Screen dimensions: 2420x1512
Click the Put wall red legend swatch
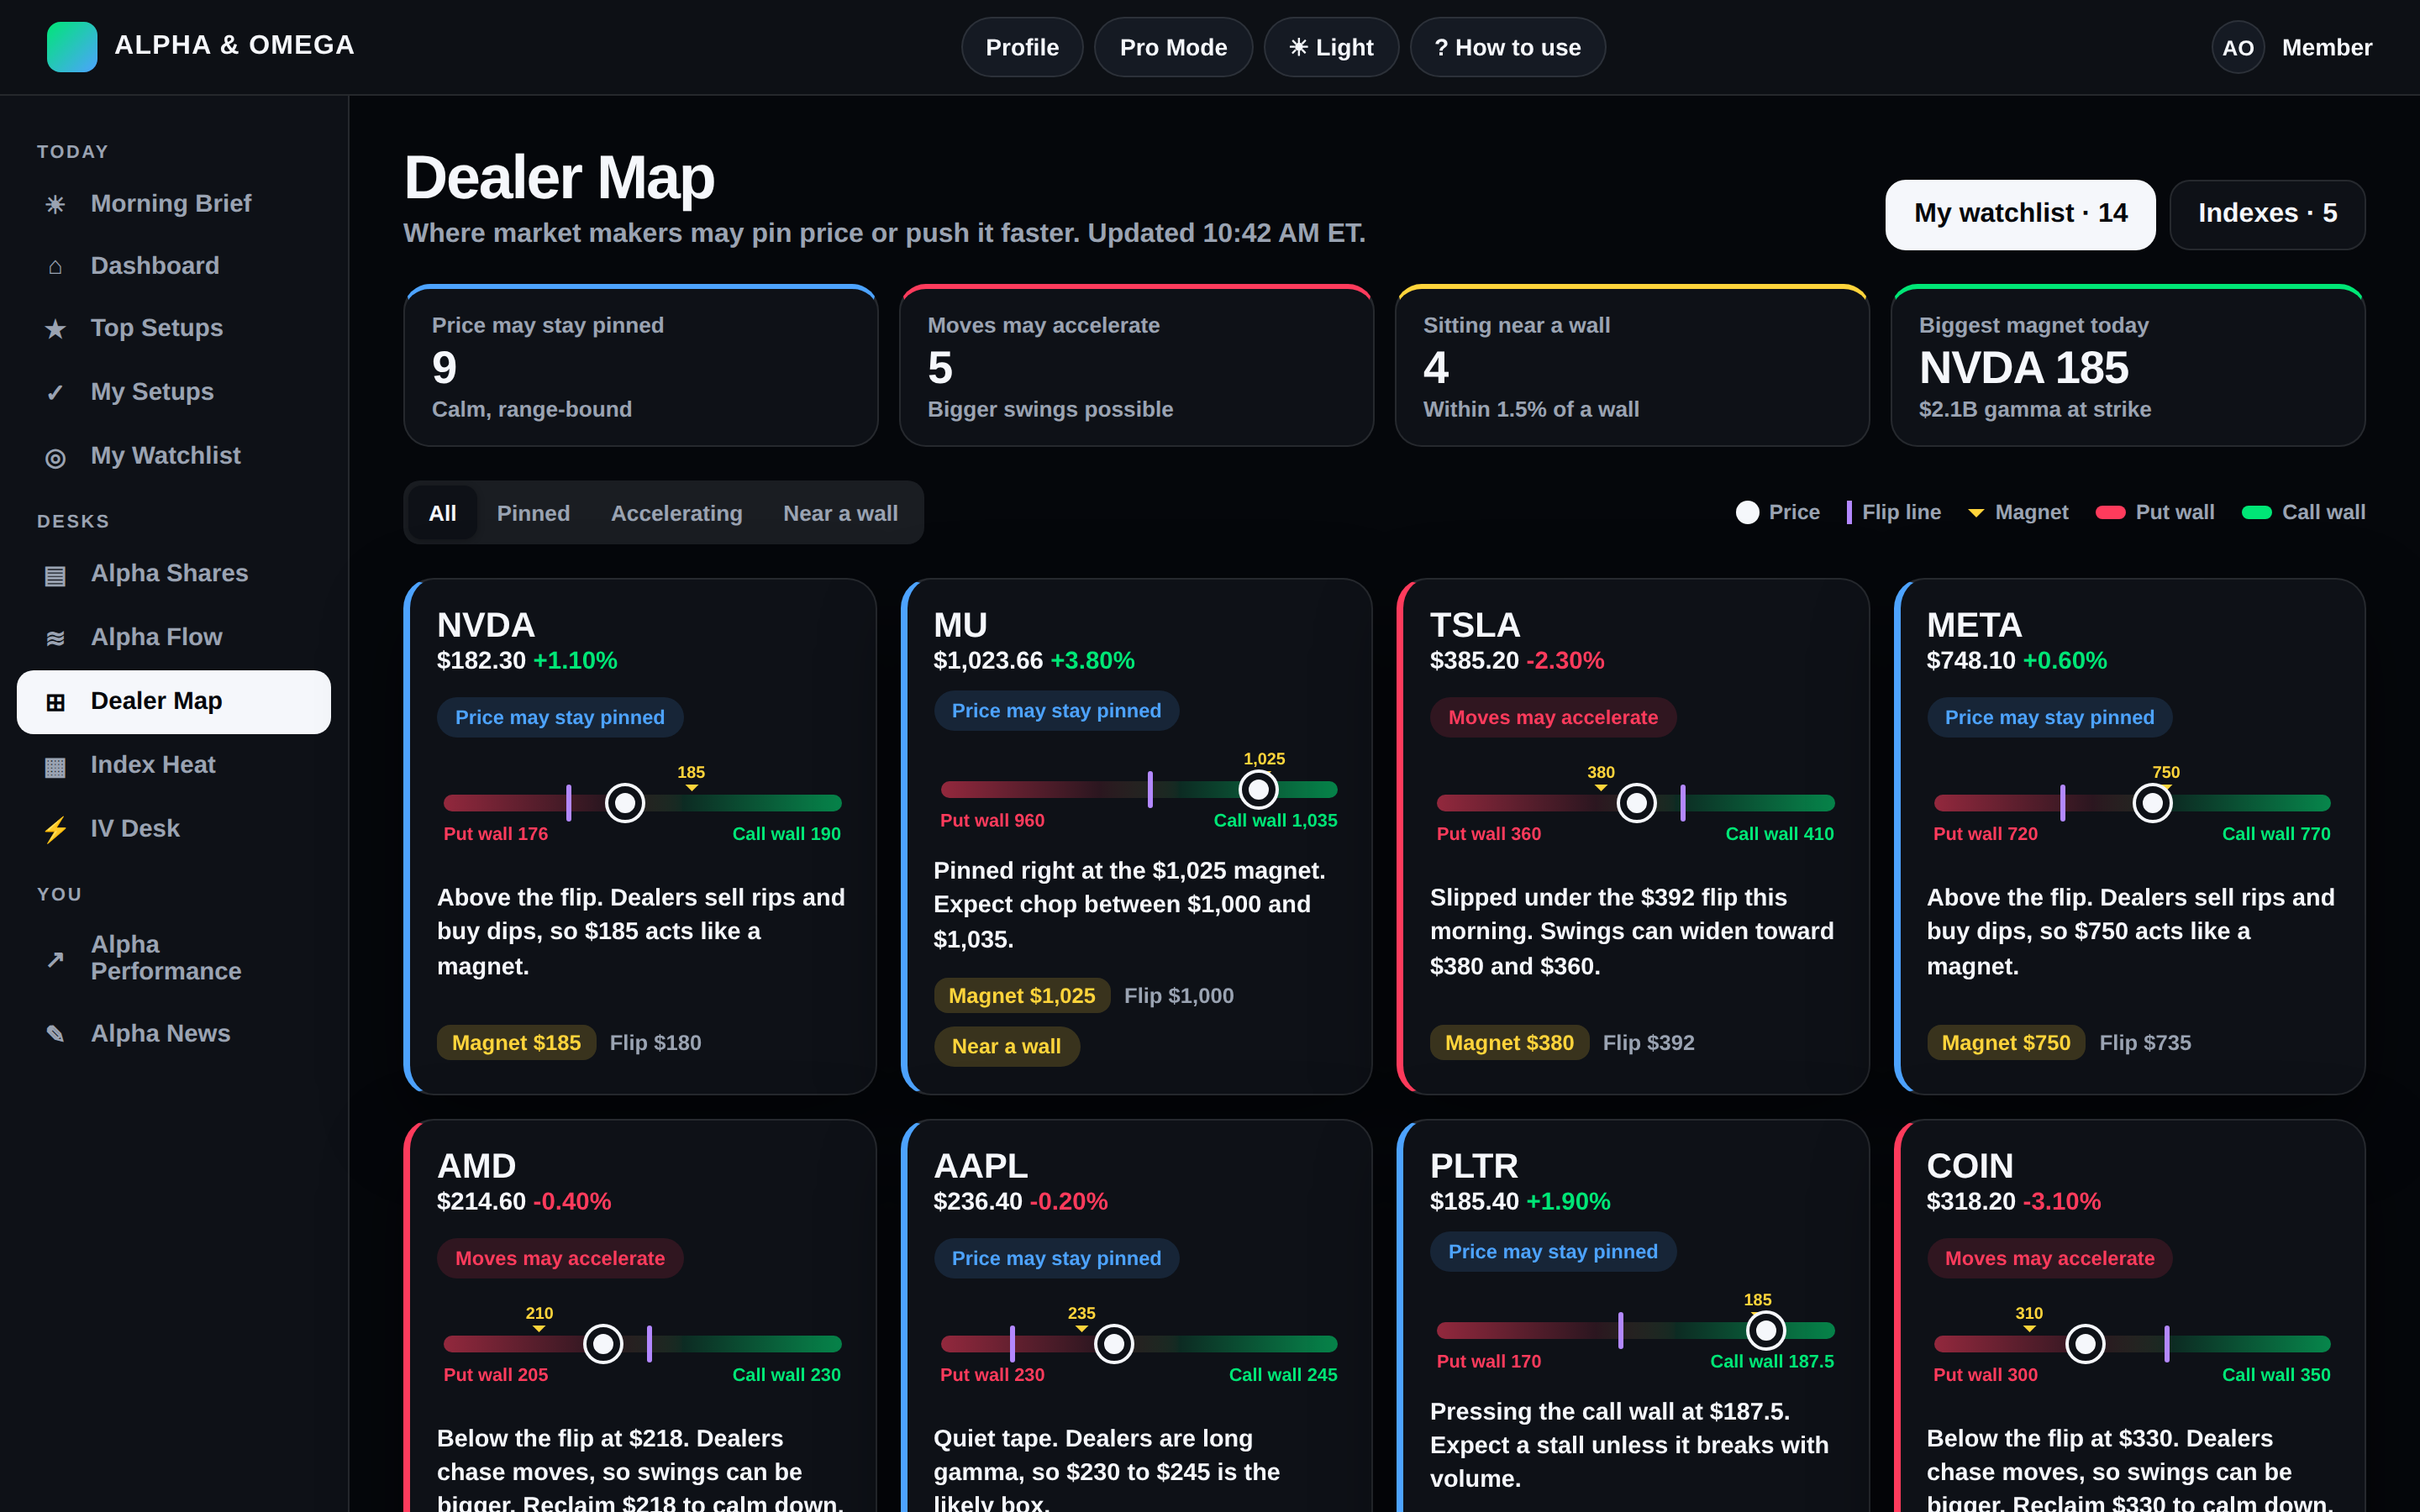[x=2110, y=512]
